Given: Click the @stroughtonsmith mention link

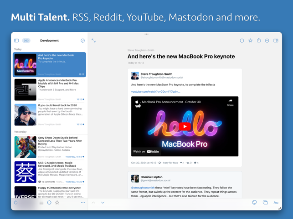Looking at the screenshot, I should coord(143,188).
